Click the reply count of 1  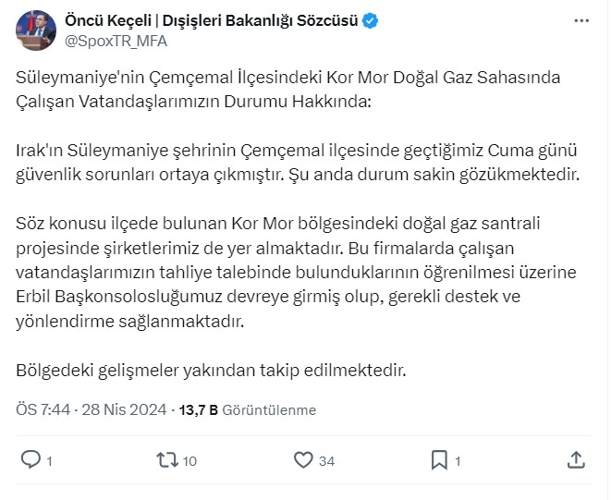(x=49, y=460)
